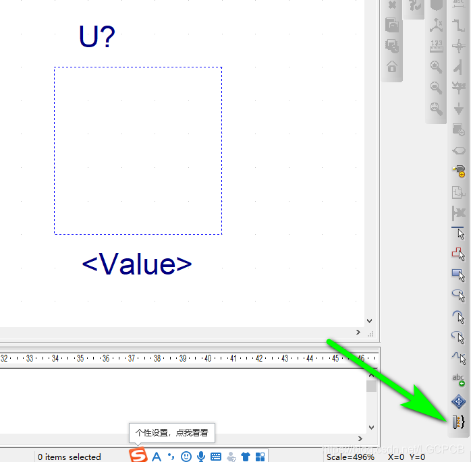Click the greyed Place Bus tool

459,25
